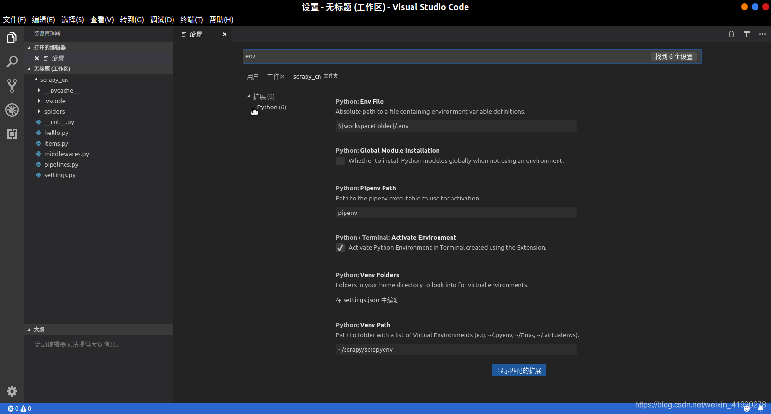The image size is (771, 414).
Task: Select 设置 in open editors list
Action: [x=99, y=58]
